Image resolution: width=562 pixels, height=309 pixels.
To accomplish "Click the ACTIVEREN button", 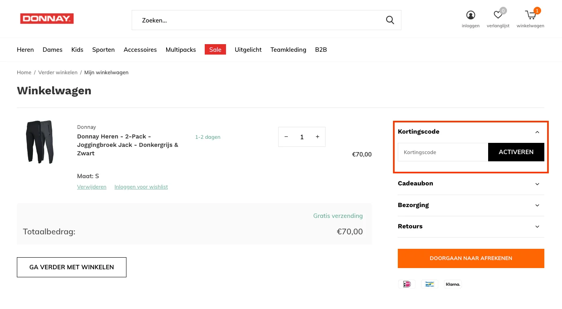I will [516, 152].
